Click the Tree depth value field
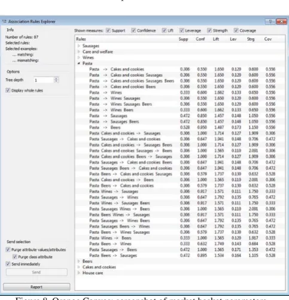This screenshot has width=289, height=300. (x=44, y=80)
